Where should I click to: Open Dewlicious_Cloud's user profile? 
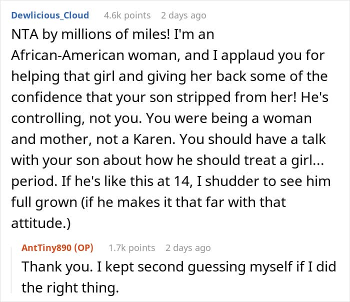point(50,15)
